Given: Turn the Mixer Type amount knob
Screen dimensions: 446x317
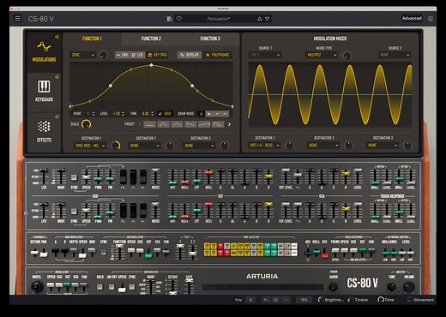Looking at the screenshot, I should tap(347, 55).
